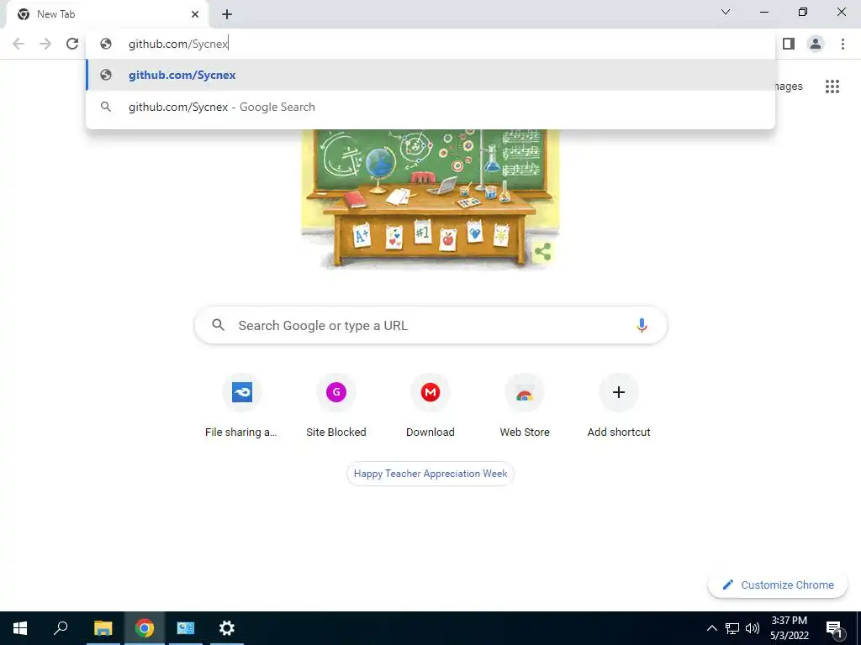Open the notification center icon
This screenshot has height=645, width=861.
pos(834,629)
